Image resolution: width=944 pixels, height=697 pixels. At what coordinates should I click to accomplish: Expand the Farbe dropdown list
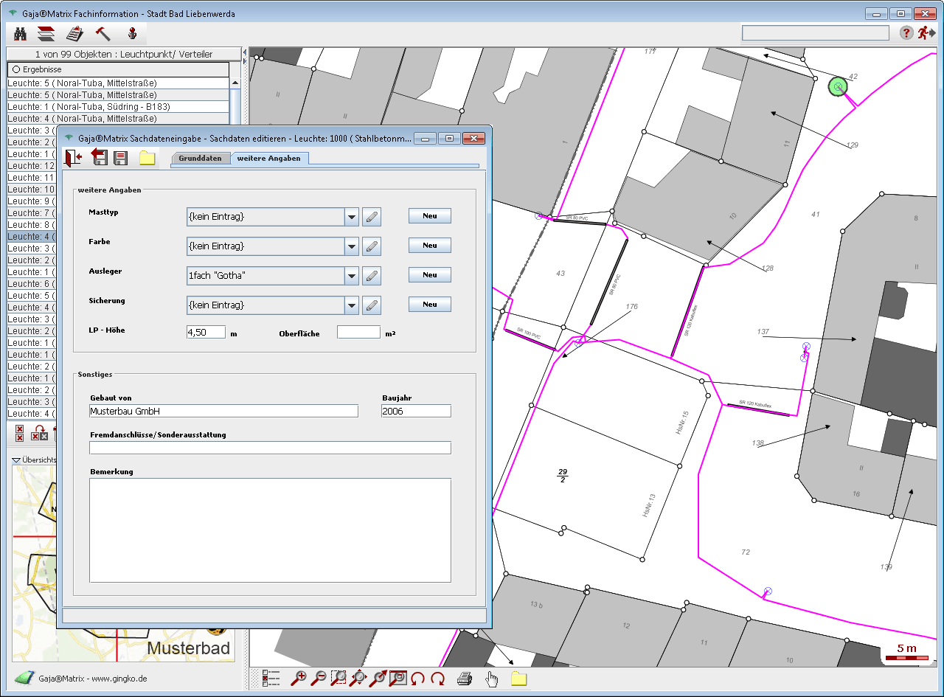click(352, 246)
